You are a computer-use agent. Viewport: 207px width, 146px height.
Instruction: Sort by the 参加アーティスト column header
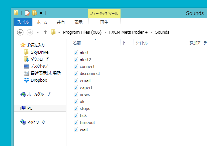tap(198, 43)
